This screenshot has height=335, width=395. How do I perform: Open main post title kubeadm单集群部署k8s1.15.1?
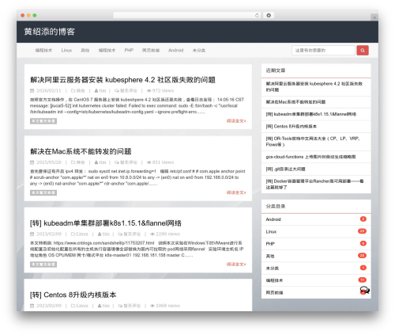pos(106,223)
